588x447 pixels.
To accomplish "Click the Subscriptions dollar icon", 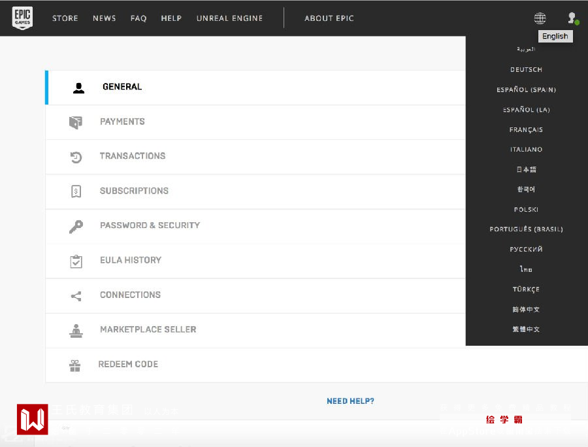I will 76,191.
